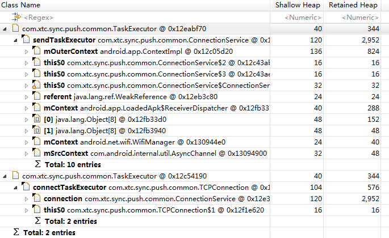Screen dimensions: 389x238
Task: Click the mOuterContext ContextImpl object icon
Action: click(x=37, y=52)
